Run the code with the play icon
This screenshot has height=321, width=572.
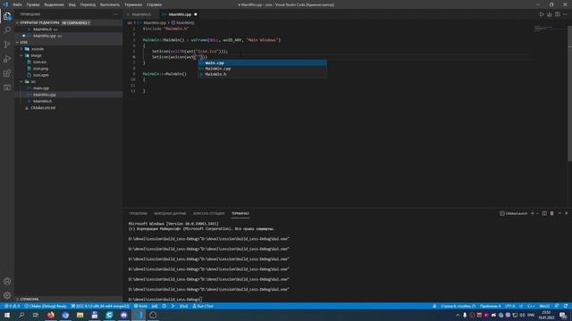(x=542, y=14)
